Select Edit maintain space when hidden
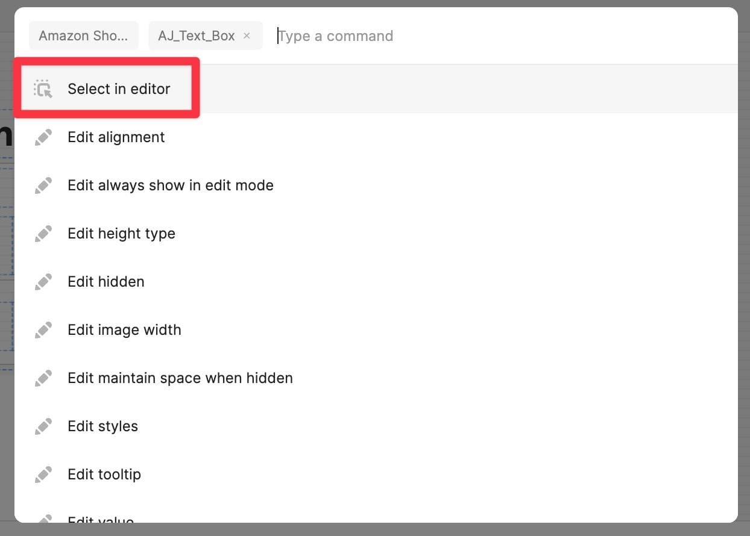 pyautogui.click(x=180, y=378)
